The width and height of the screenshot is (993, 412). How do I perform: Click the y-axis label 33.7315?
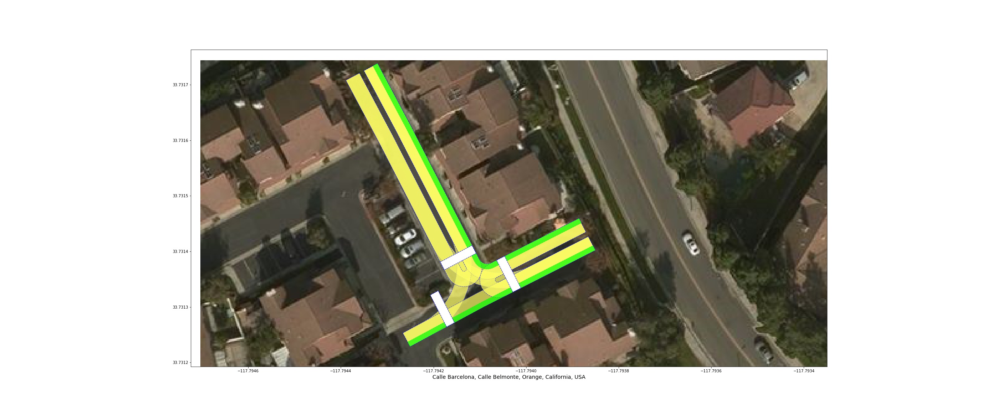180,196
